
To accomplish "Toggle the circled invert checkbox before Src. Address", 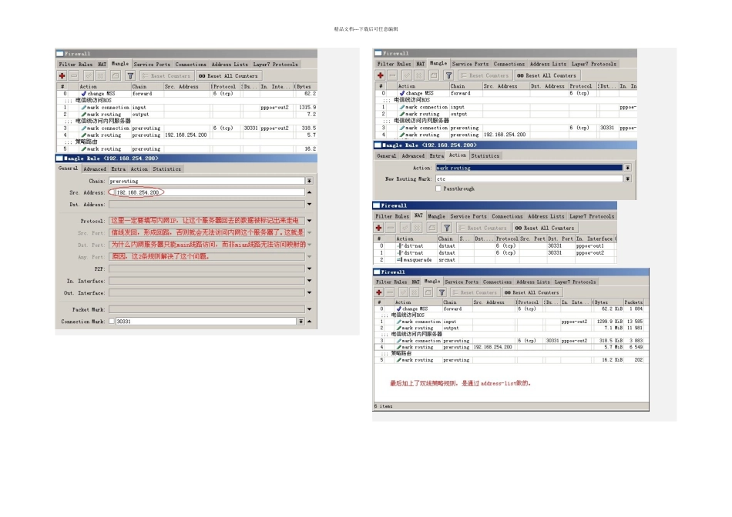I will coord(112,192).
